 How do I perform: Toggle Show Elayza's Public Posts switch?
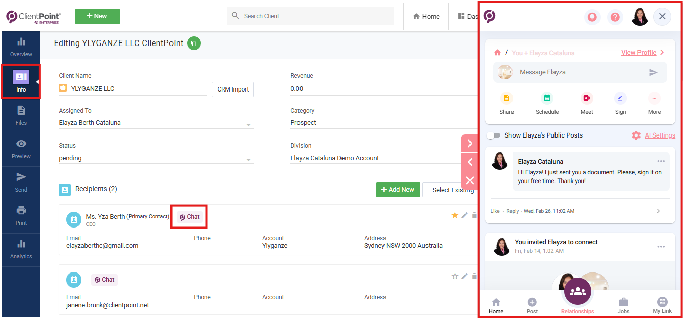[x=493, y=135]
